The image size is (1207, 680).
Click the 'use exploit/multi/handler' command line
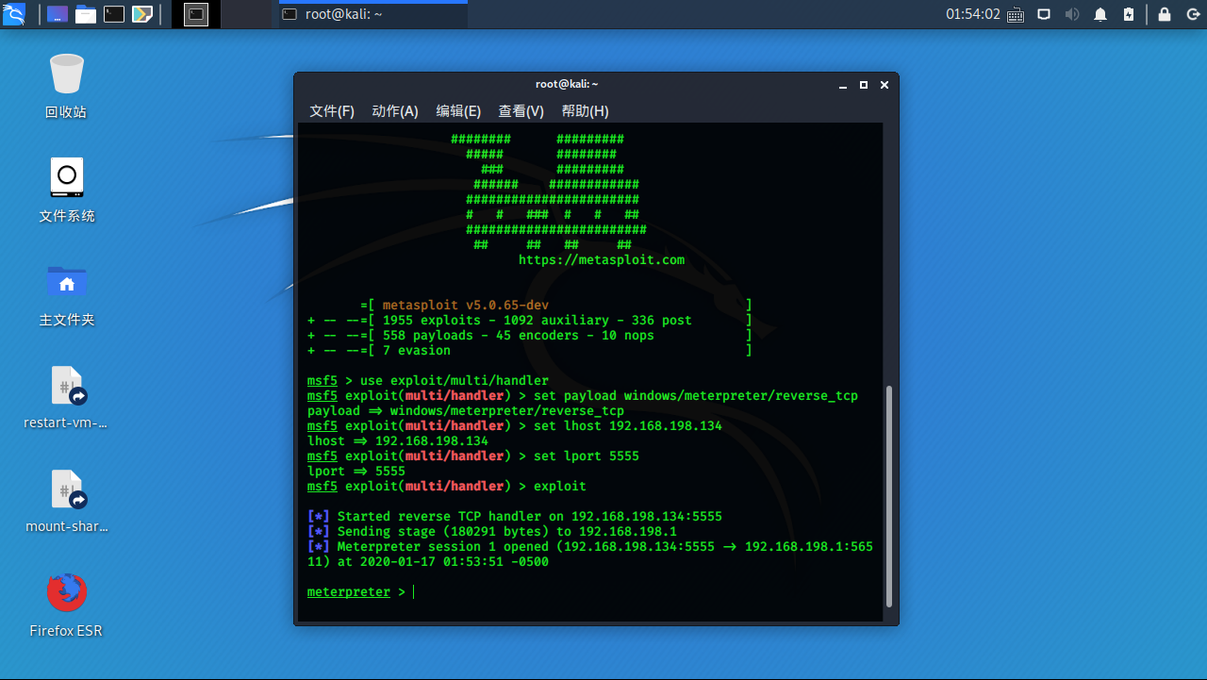428,380
